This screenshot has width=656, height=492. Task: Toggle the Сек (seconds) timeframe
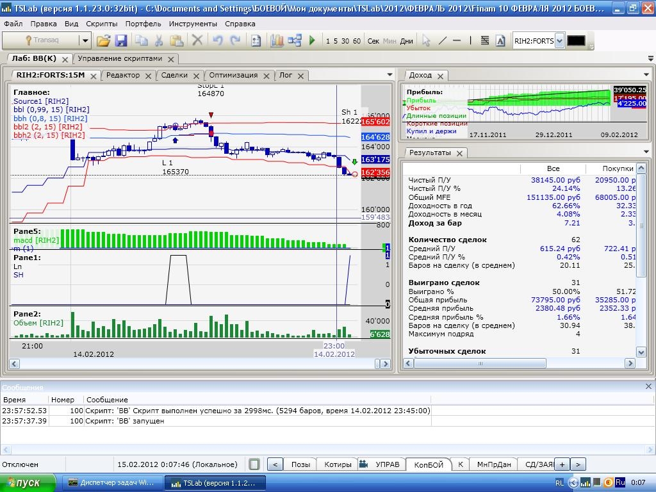pos(373,41)
